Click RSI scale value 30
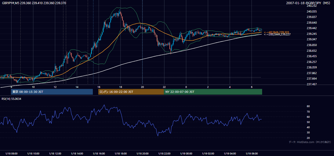Viewport: 334px width, 156px height. (x=308, y=133)
